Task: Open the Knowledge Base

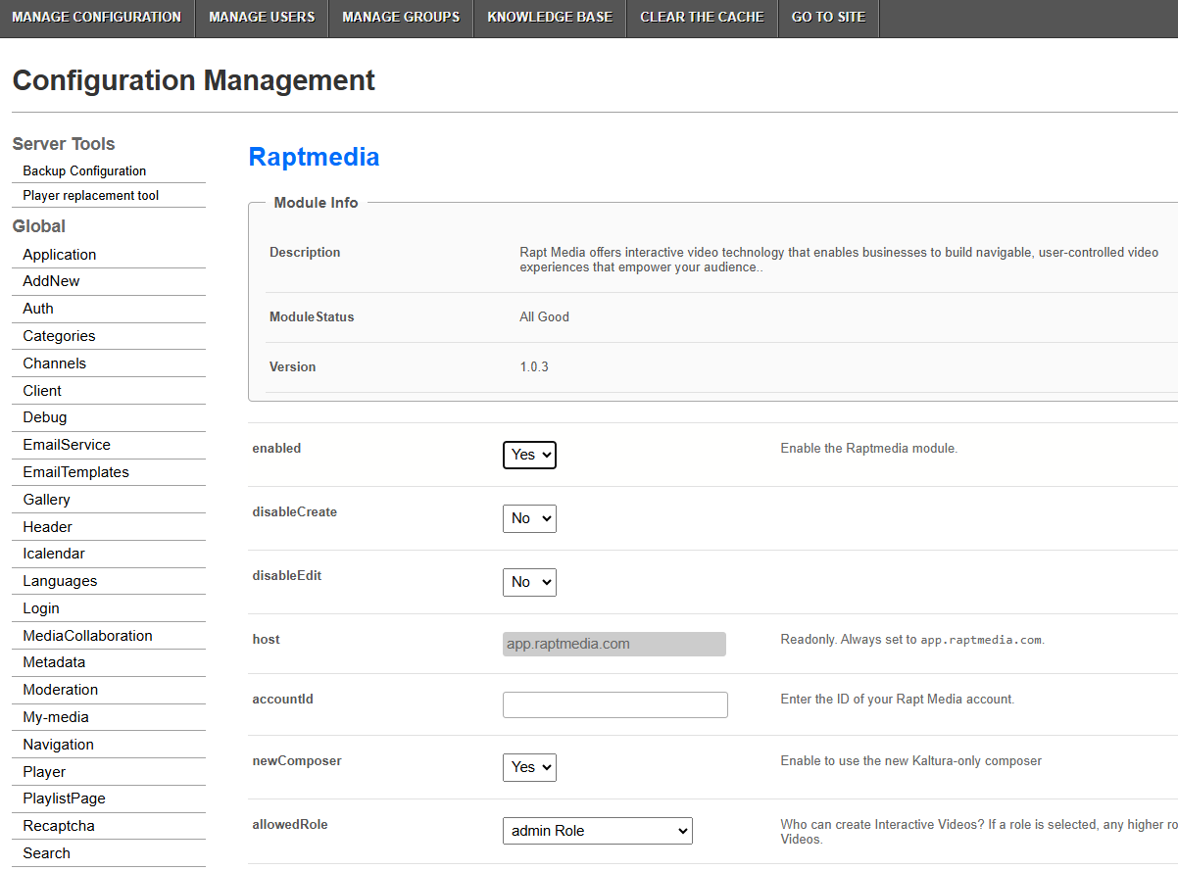Action: 550,18
